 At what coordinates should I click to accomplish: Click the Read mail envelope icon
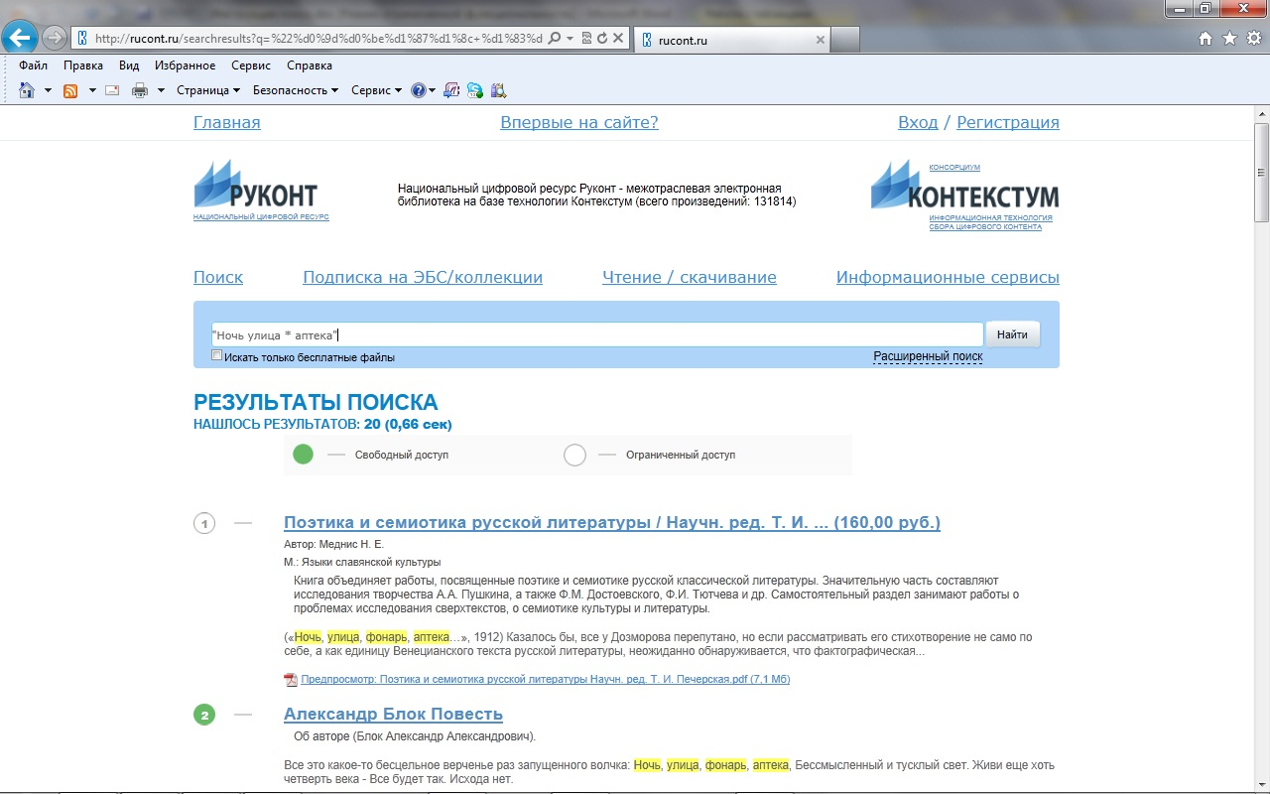coord(112,90)
